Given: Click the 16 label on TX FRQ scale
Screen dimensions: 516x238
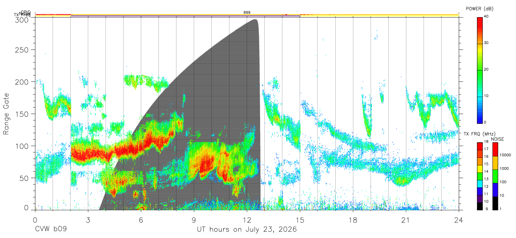Looking at the screenshot, I should (486, 157).
